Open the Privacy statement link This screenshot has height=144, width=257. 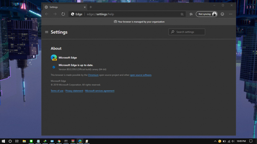point(74,91)
